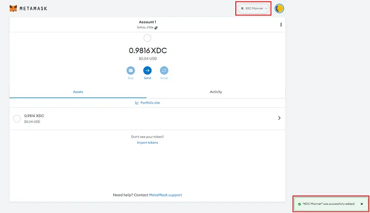
Task: Open the Portfolio site link
Action: pyautogui.click(x=147, y=103)
